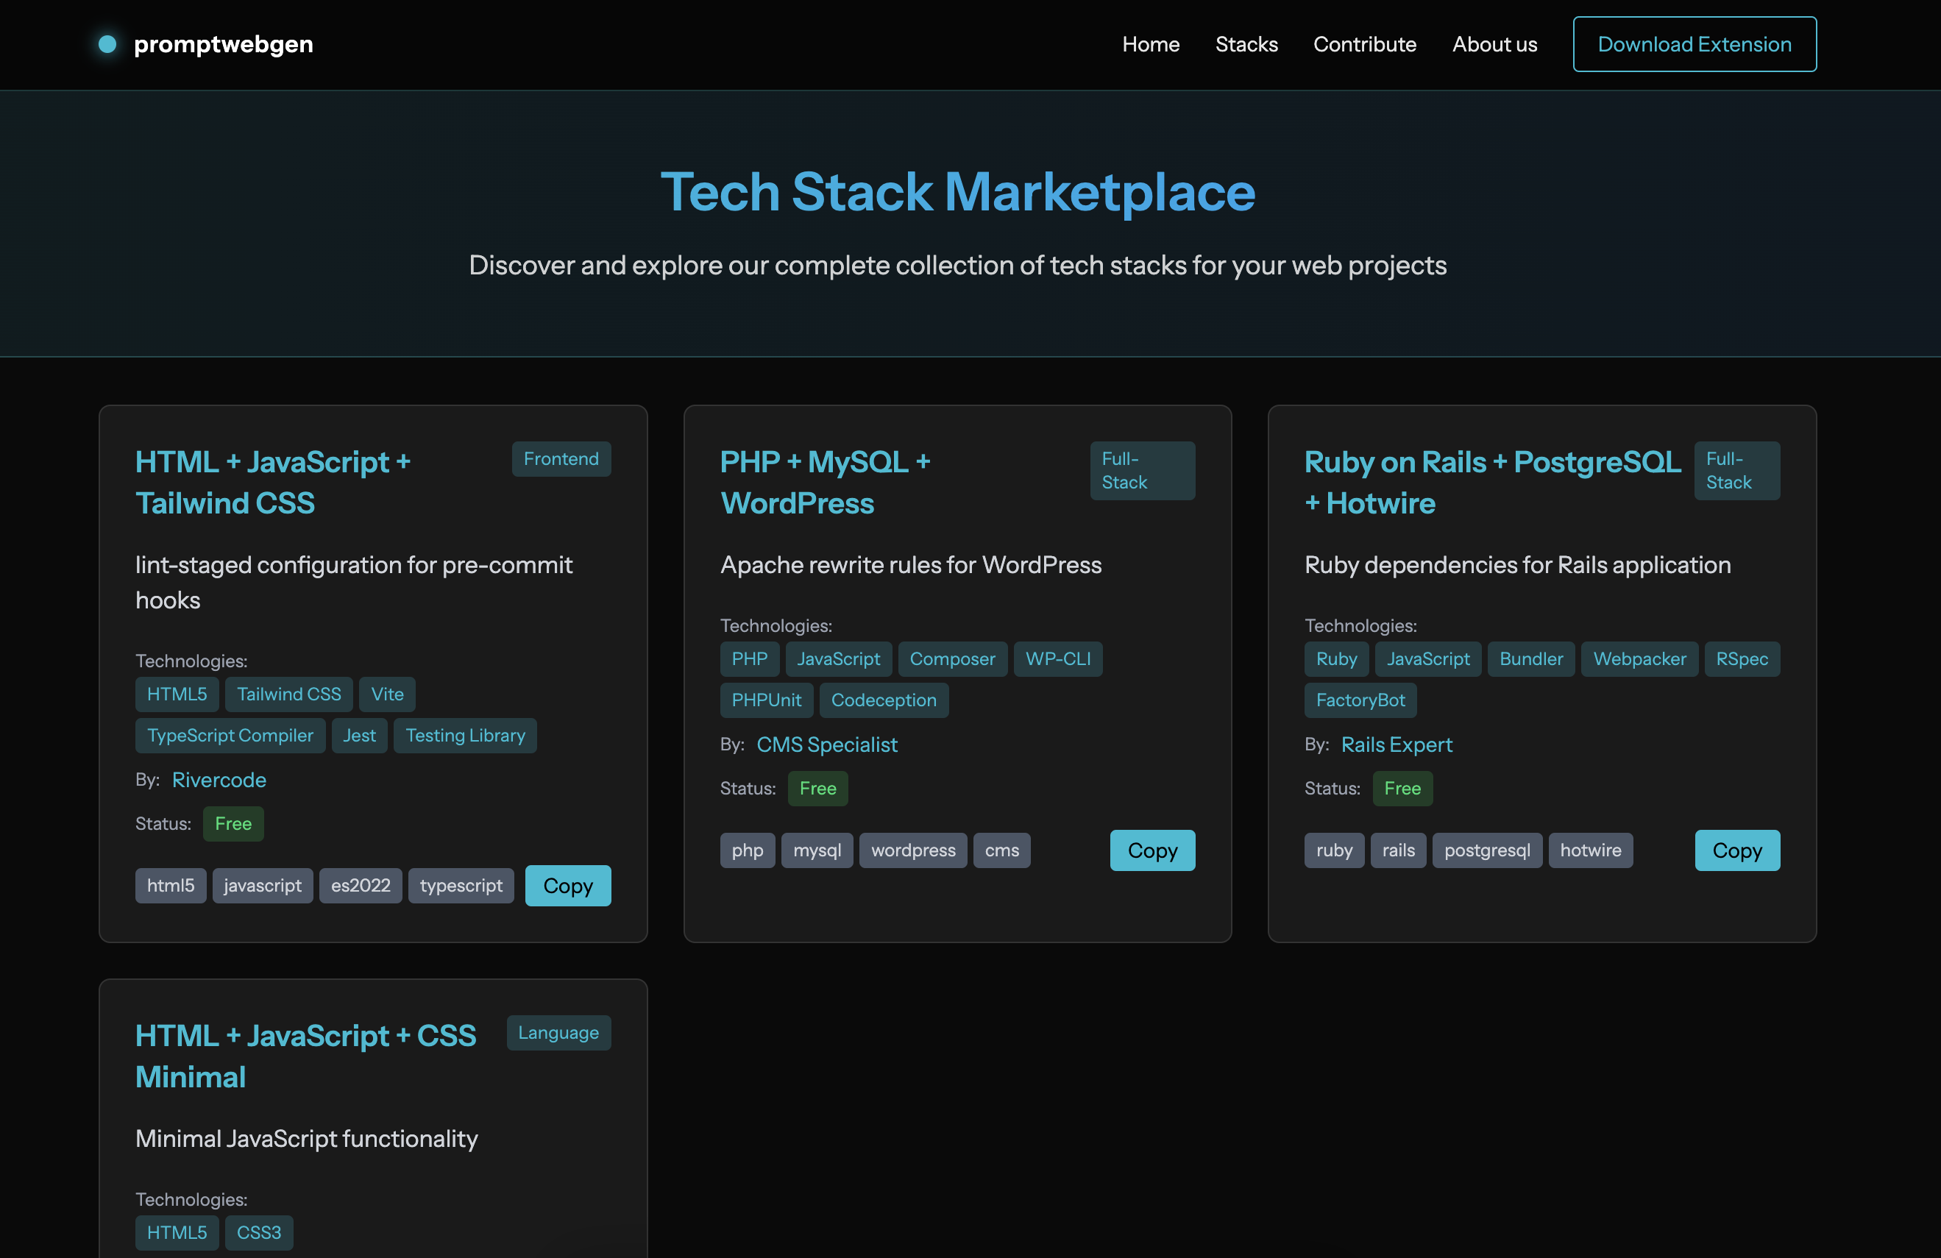The image size is (1941, 1258).
Task: Click the Full-Stack badge on the WordPress card
Action: pyautogui.click(x=1142, y=470)
